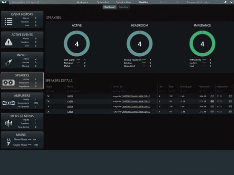Click the Basement Audio project name
The height and width of the screenshot is (175, 234).
pyautogui.click(x=199, y=2)
